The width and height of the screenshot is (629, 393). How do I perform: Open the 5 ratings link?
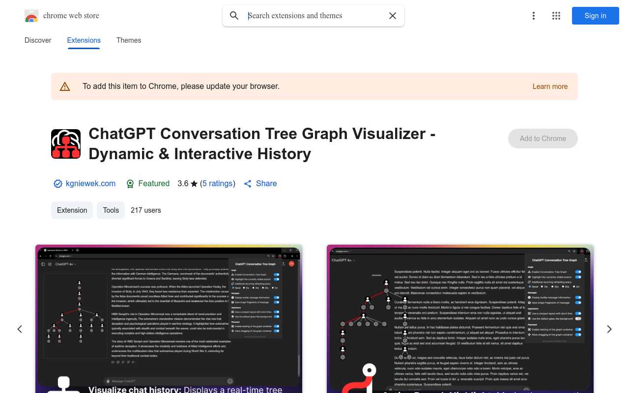218,183
